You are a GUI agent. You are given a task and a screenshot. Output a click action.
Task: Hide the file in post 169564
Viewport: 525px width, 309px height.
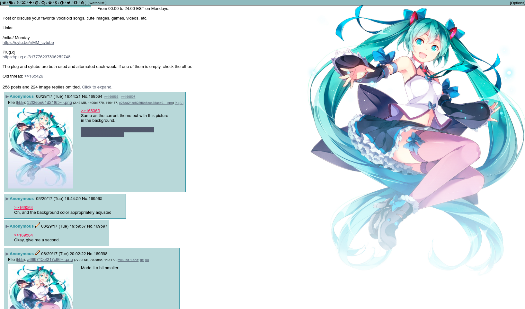click(20, 103)
